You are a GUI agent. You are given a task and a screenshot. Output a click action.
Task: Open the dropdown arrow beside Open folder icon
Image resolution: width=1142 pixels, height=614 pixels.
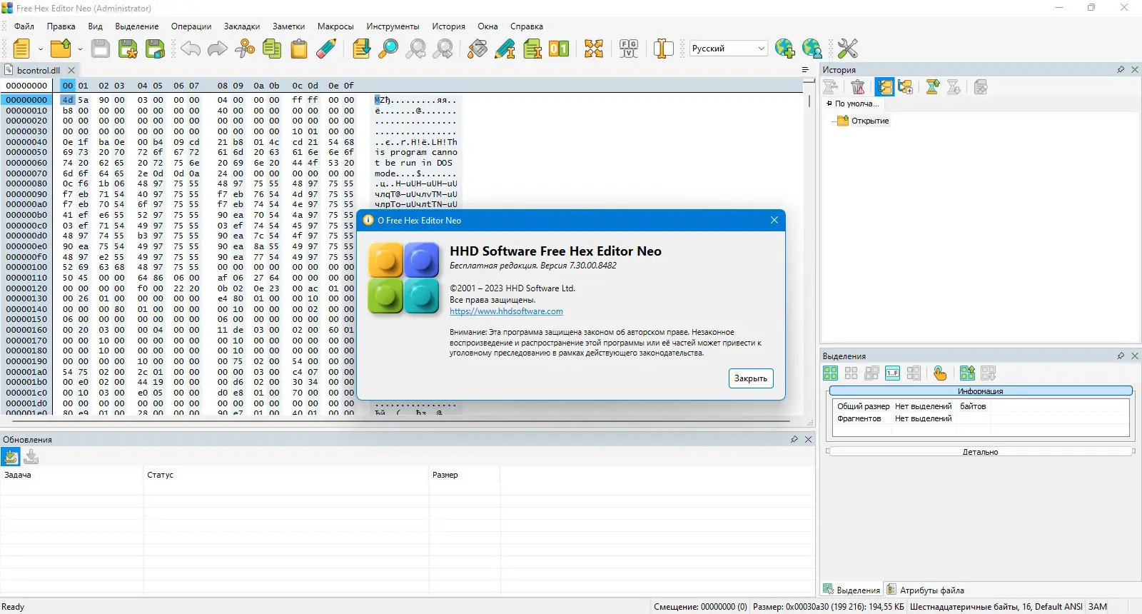pos(80,49)
